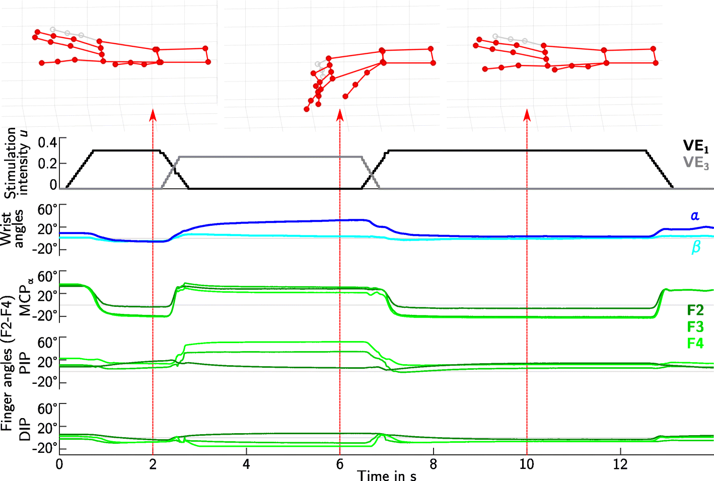The width and height of the screenshot is (714, 481).
Task: Click the 'Wrist angles' axis label
Action: pyautogui.click(x=13, y=229)
